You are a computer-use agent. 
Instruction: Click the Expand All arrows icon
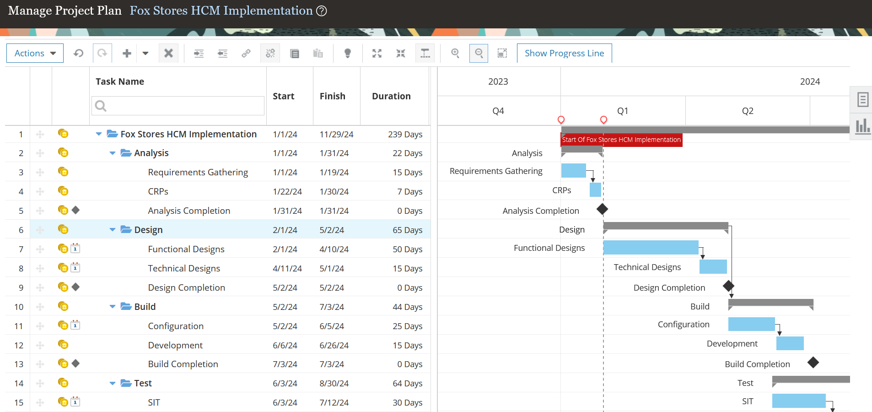377,53
